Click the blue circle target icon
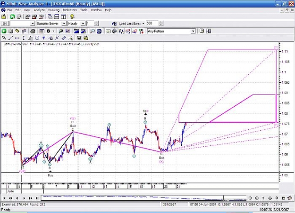 coord(99,31)
